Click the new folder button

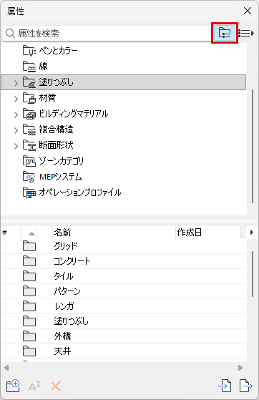coord(13,386)
